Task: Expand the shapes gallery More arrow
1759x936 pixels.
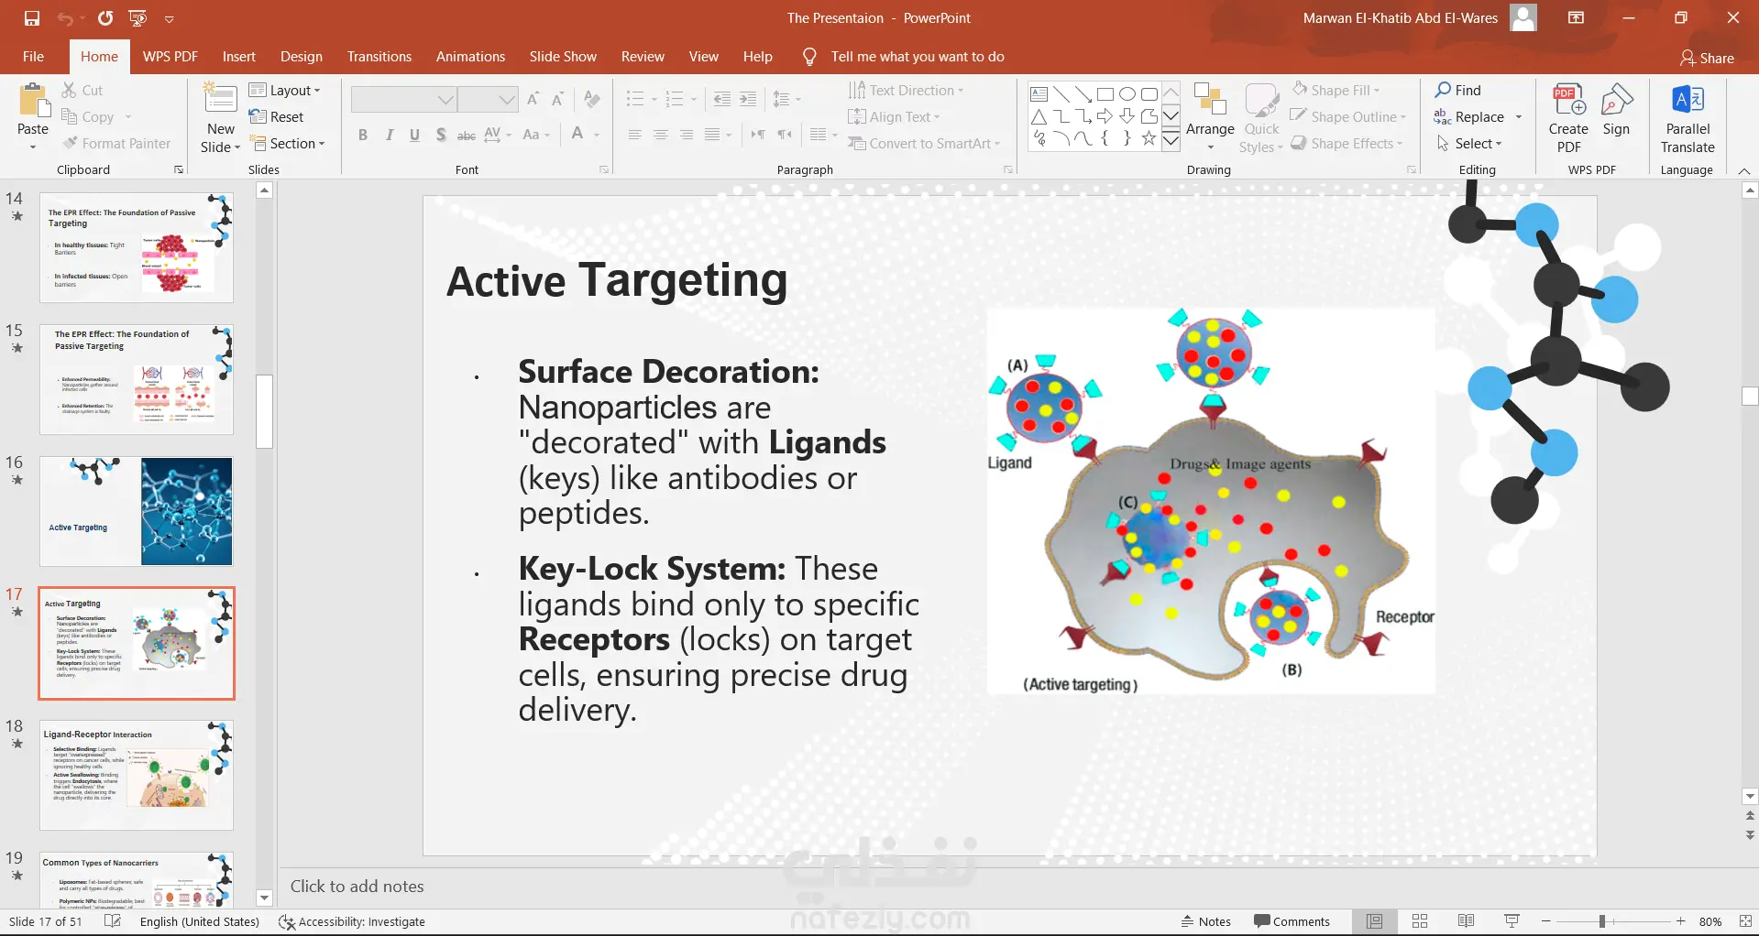Action: [1171, 140]
